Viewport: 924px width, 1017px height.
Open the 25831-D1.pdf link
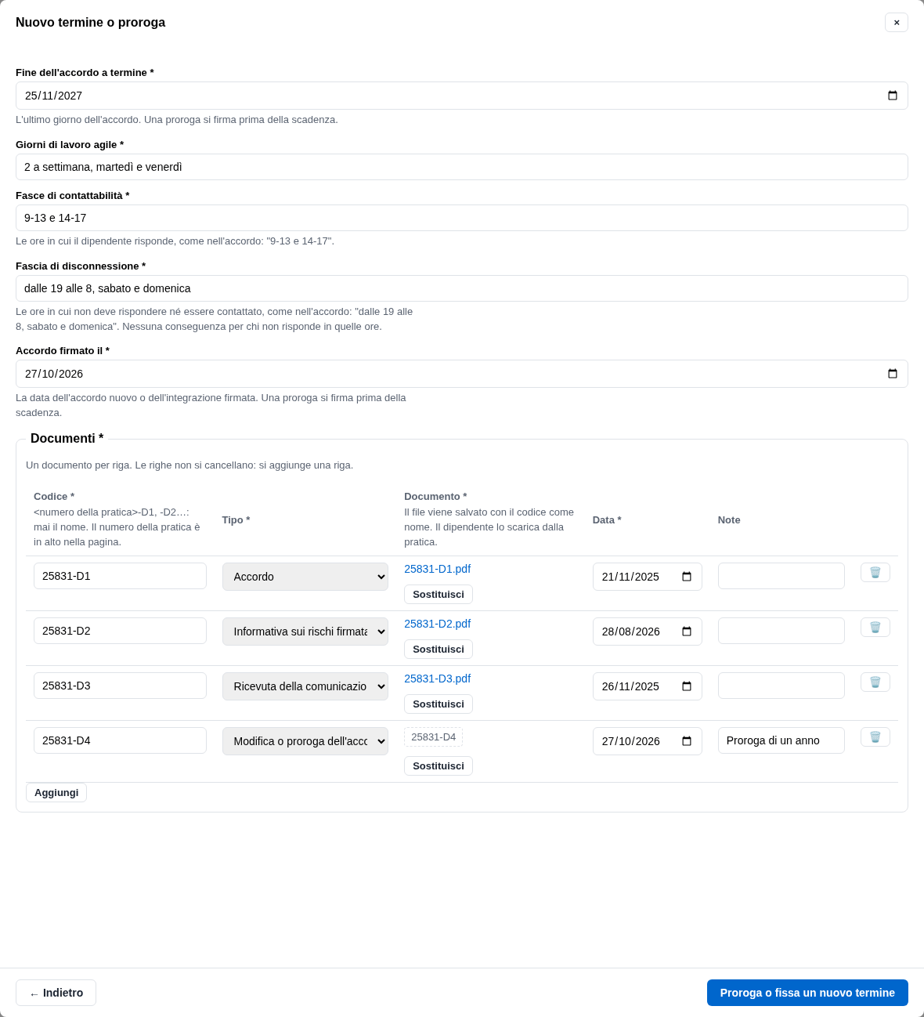click(x=437, y=569)
